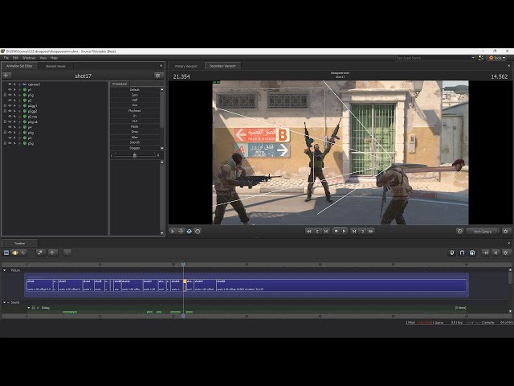Step to previous frame in viewport controls
Screen dimensions: 514x386
(x=317, y=232)
